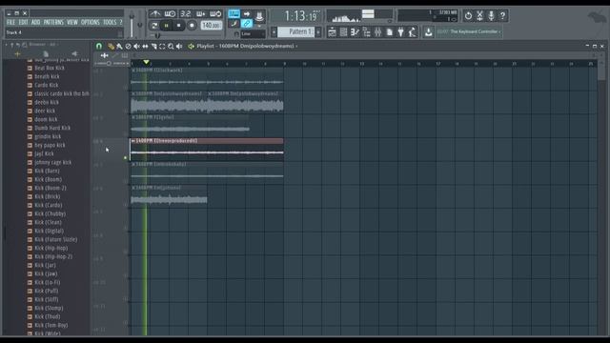
Task: Toggle the playlist magnet snap icon
Action: click(99, 47)
